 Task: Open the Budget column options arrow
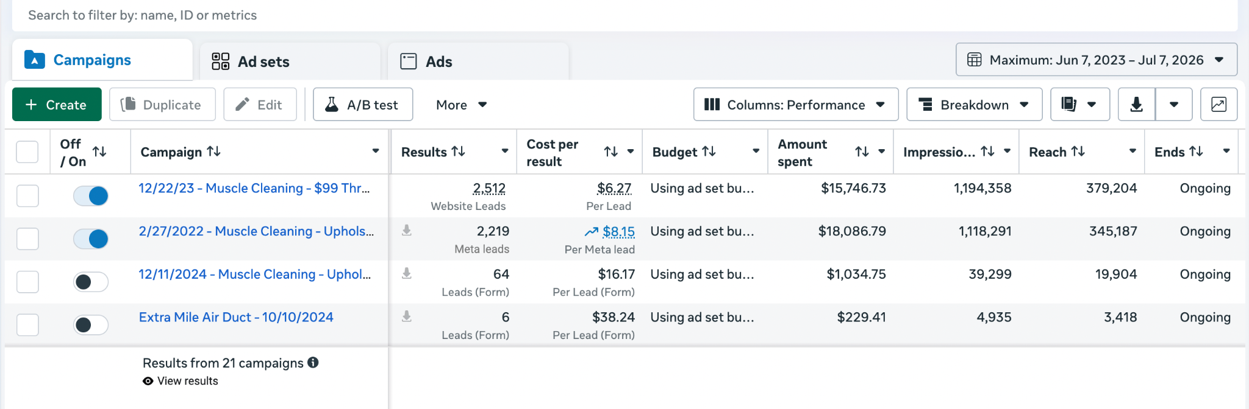click(756, 151)
